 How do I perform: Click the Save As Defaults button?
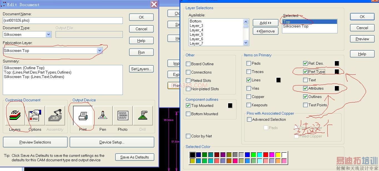click(x=134, y=157)
